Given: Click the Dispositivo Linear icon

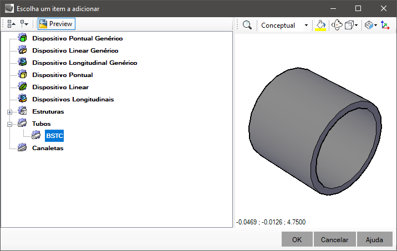Looking at the screenshot, I should point(23,86).
